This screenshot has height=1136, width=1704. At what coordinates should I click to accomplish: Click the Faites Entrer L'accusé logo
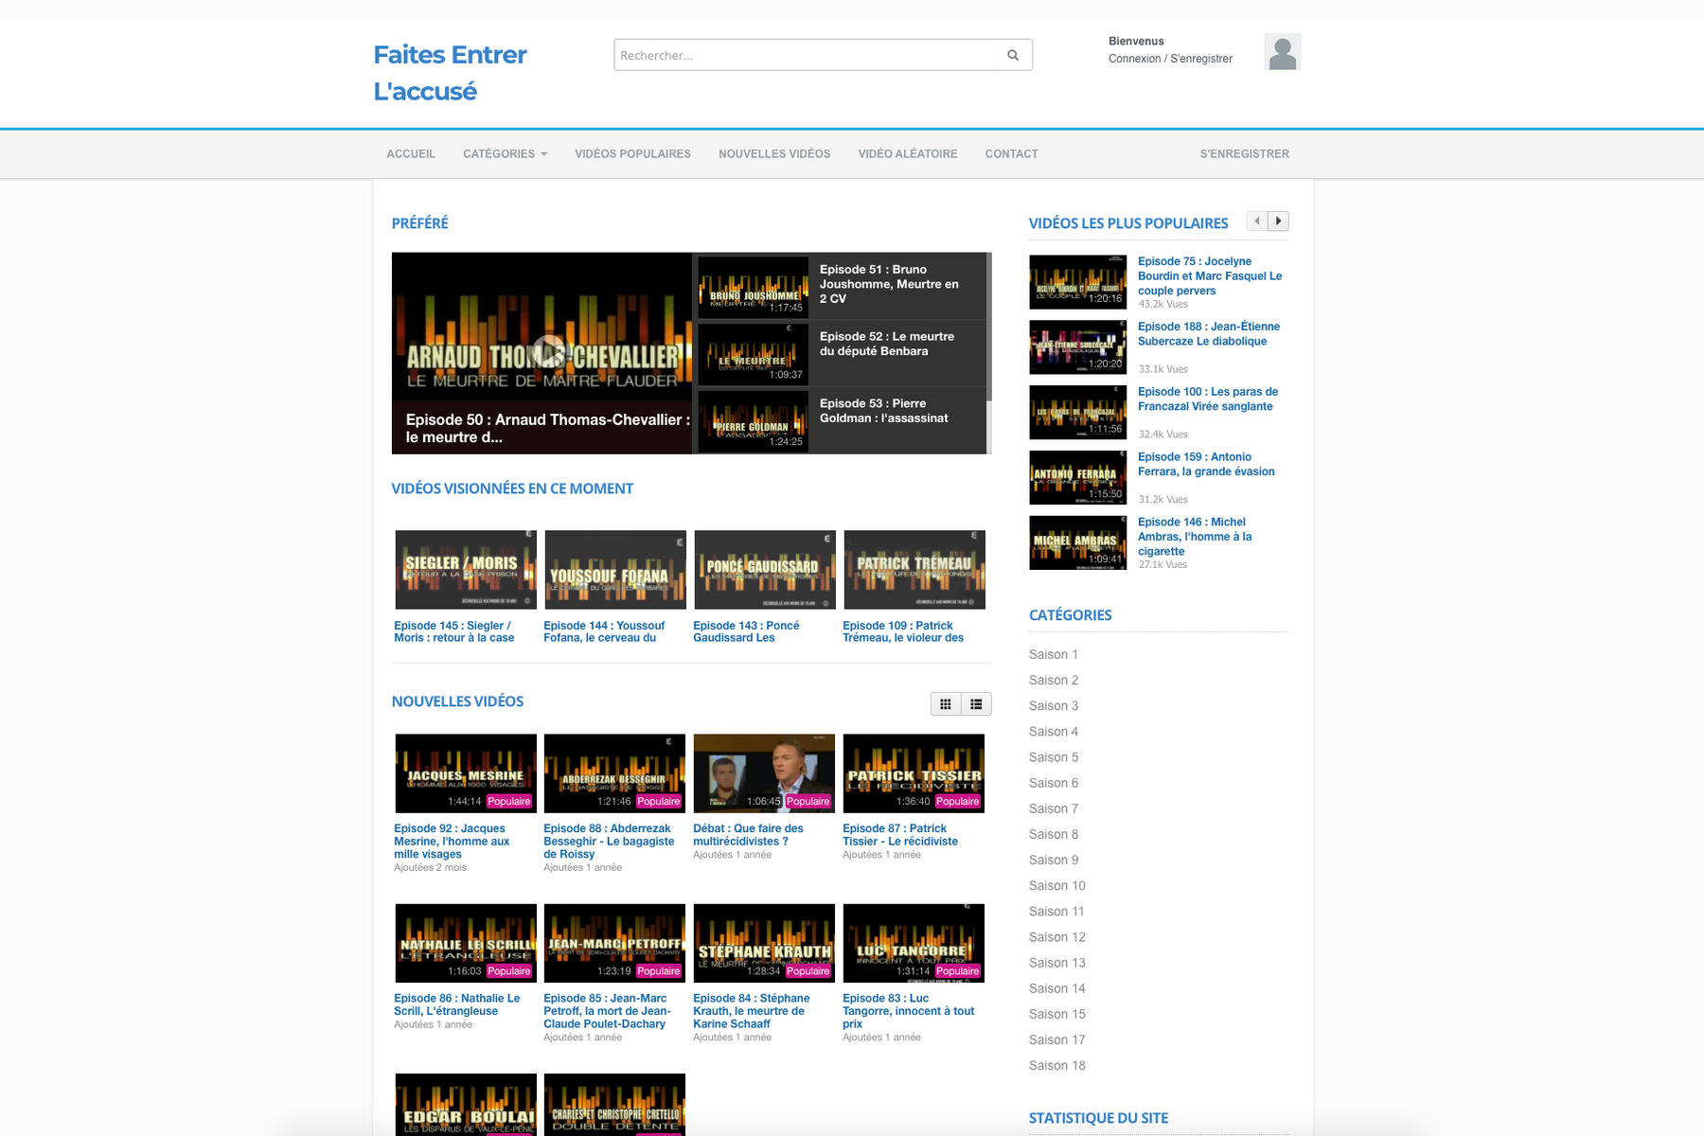click(x=451, y=73)
